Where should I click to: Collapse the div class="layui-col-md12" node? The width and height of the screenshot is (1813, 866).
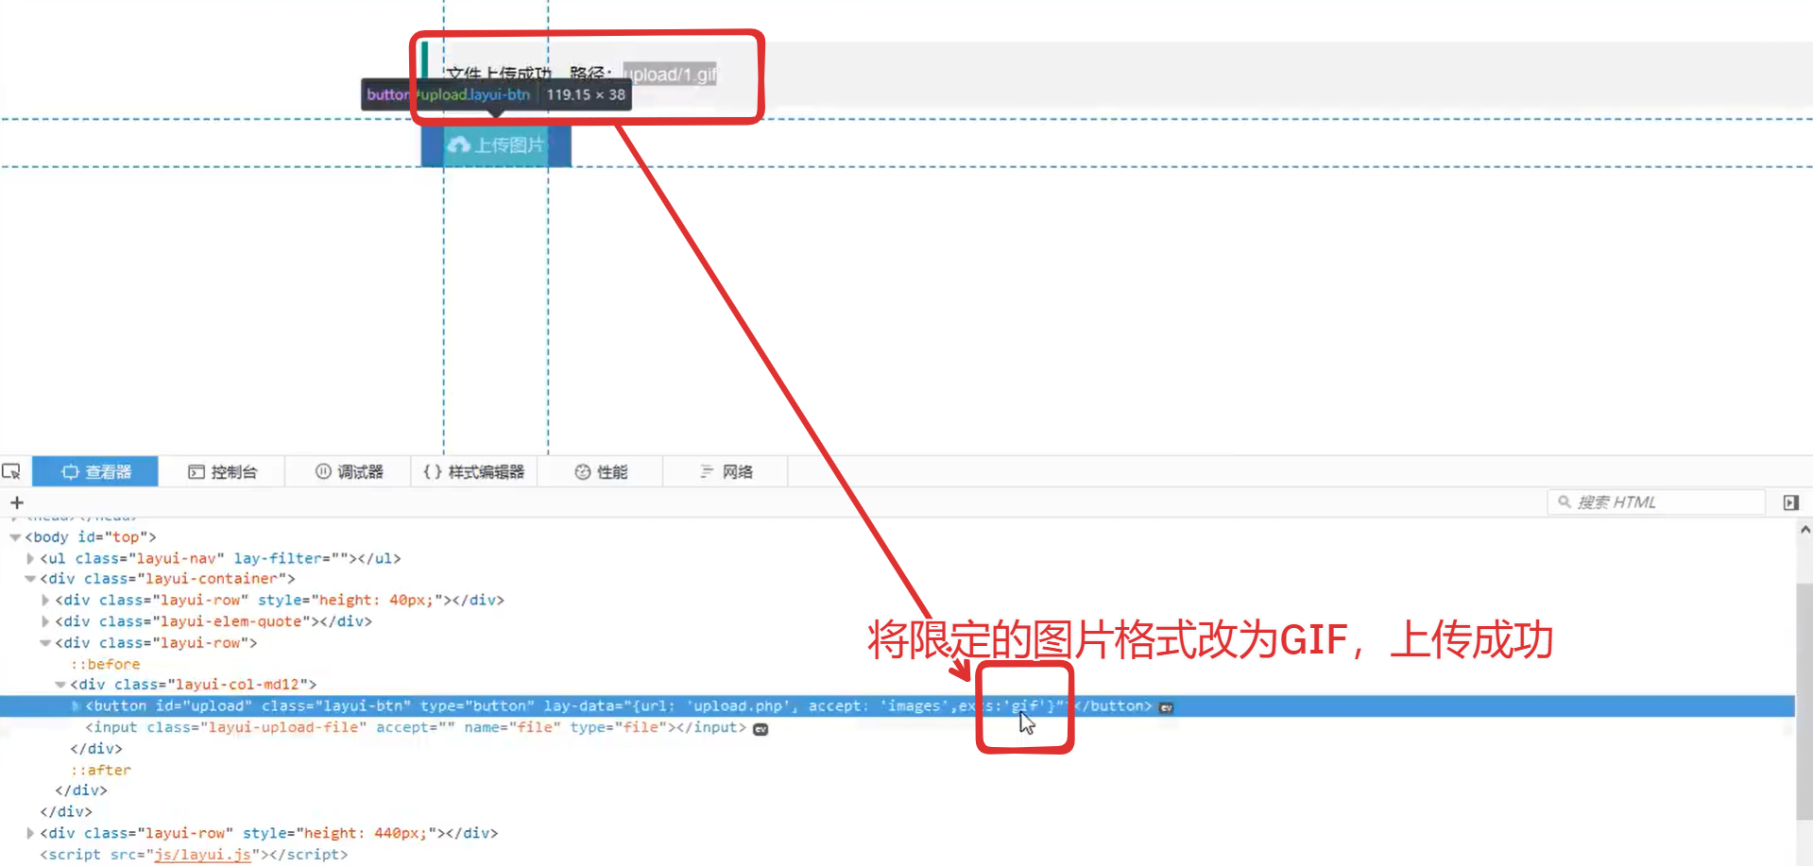[x=60, y=685]
